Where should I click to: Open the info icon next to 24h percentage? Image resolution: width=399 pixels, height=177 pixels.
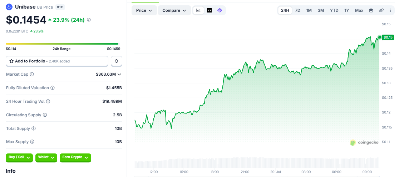(89, 20)
